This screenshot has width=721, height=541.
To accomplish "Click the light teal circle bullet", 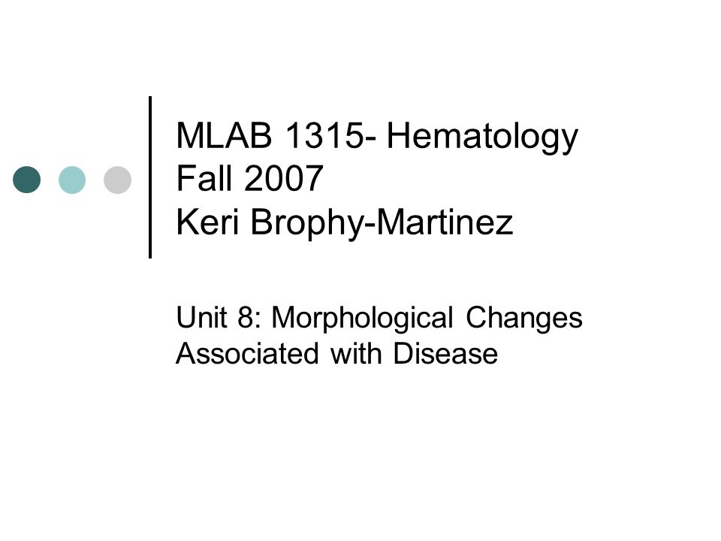I will pos(72,180).
